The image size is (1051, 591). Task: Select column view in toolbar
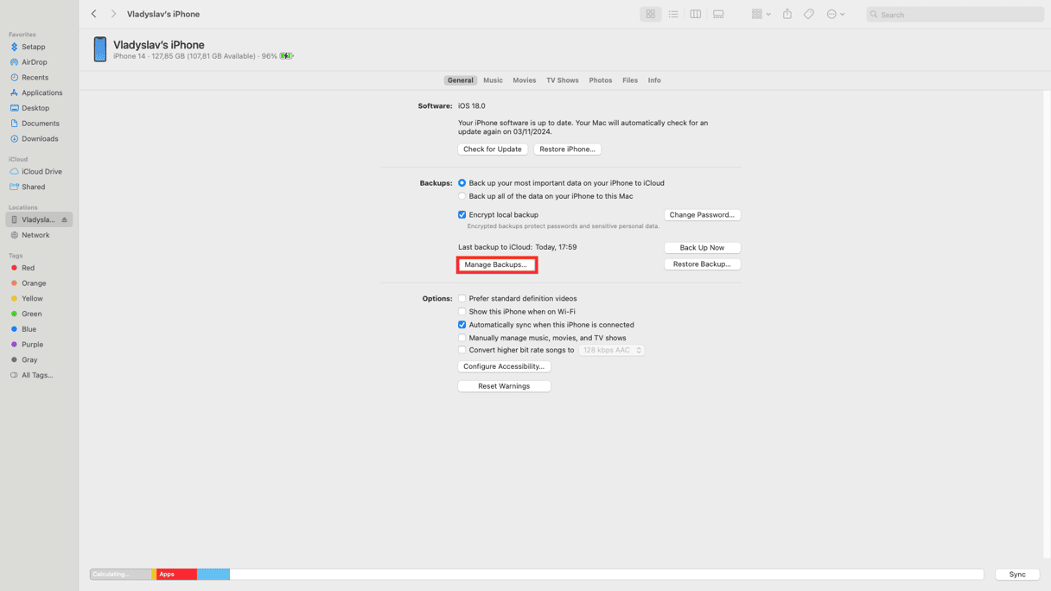696,15
